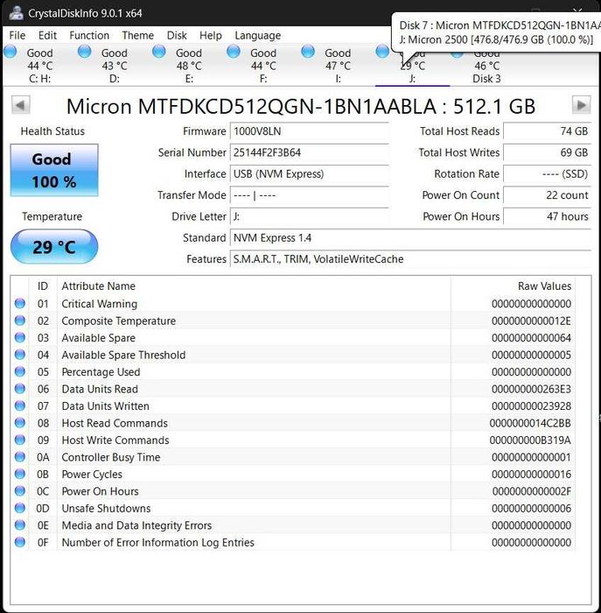Click the Total Host Writes value 69 GB
Screen dimensions: 601x613
547,152
